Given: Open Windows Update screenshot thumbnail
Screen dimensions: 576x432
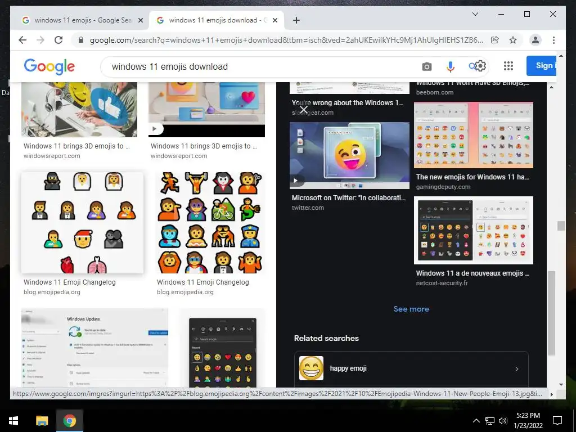Looking at the screenshot, I should coord(94,348).
